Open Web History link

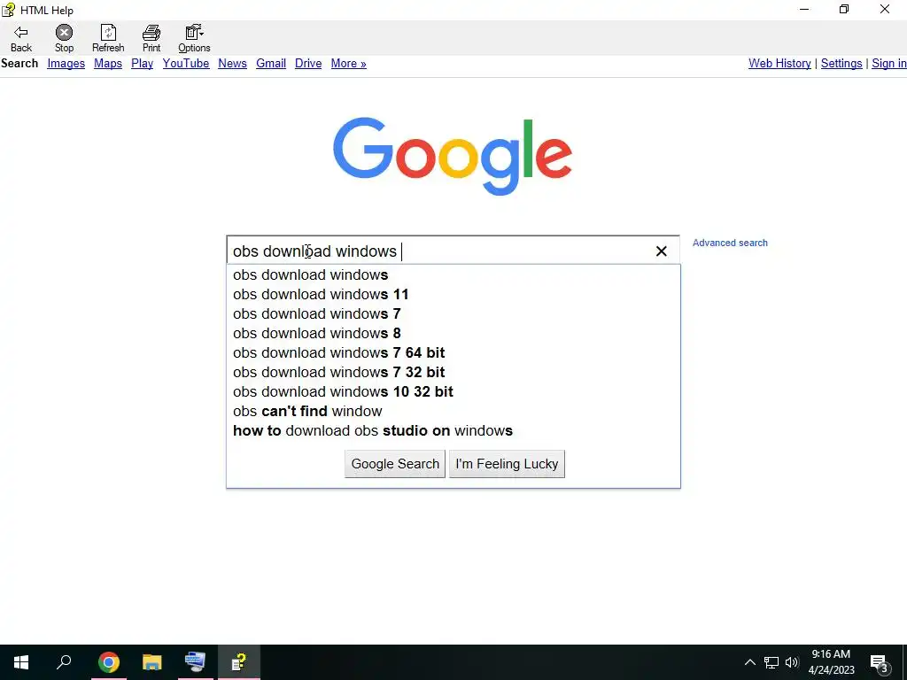click(x=779, y=64)
